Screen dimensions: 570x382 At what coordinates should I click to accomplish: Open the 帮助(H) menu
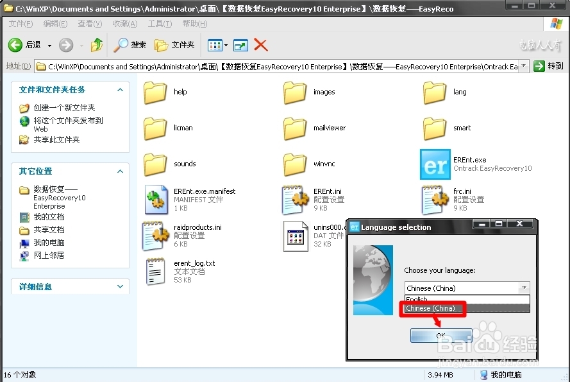click(x=194, y=24)
